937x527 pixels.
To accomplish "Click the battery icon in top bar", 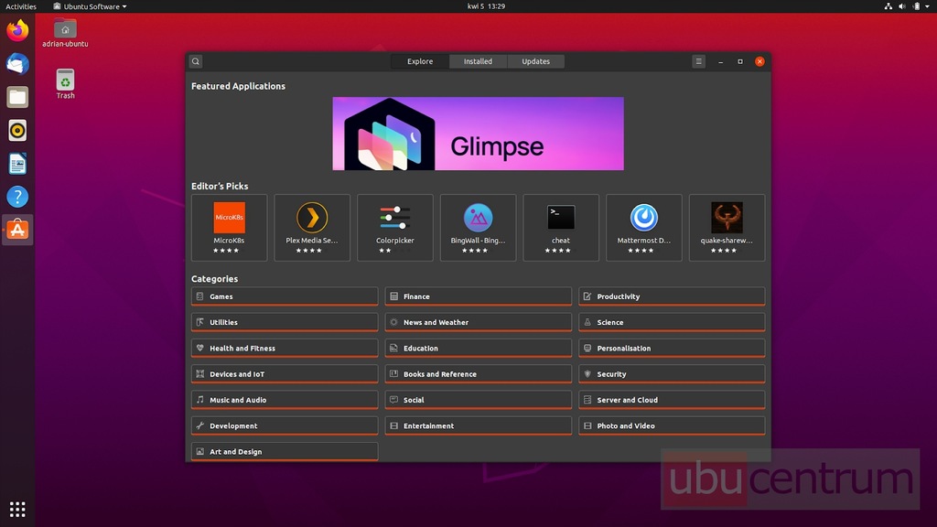I will click(916, 6).
